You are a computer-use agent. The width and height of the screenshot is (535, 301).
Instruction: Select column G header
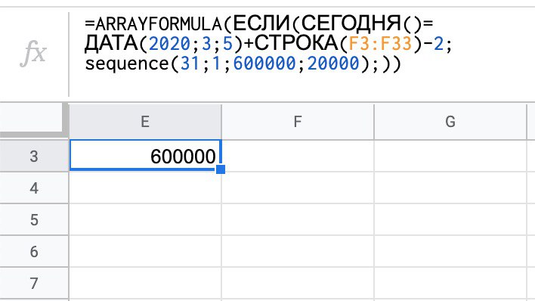(450, 122)
